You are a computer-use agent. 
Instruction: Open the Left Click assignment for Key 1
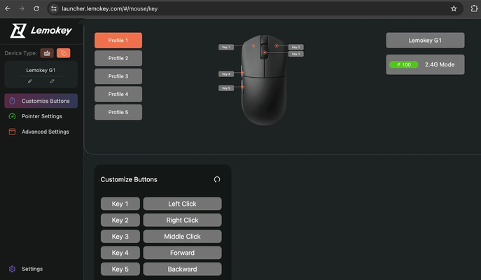coord(182,204)
